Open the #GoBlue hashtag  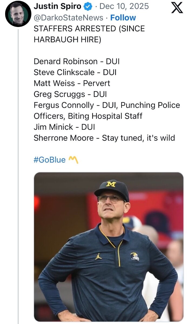49,160
